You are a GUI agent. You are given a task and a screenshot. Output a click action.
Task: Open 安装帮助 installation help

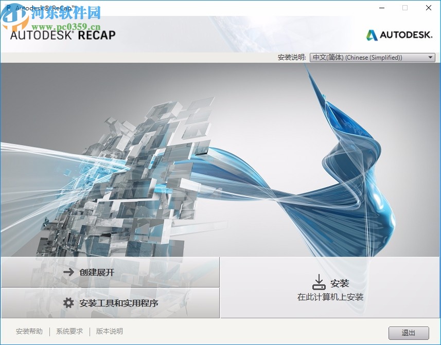tap(28, 332)
